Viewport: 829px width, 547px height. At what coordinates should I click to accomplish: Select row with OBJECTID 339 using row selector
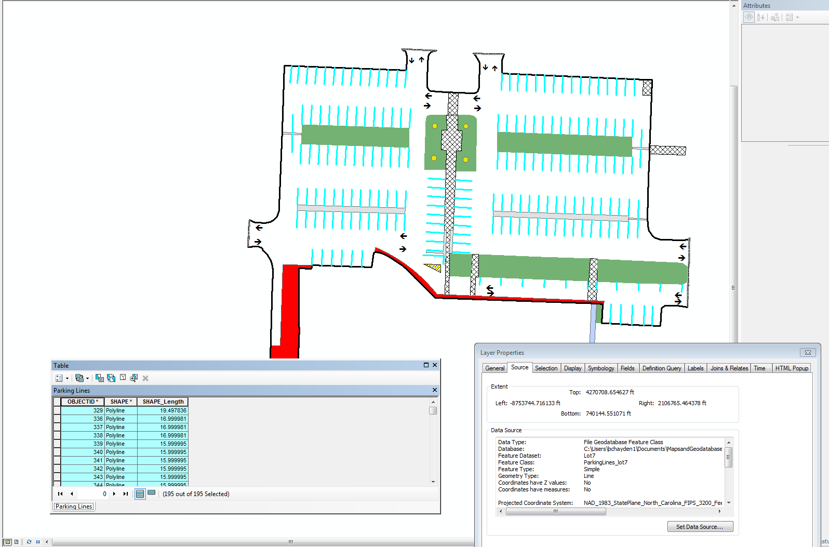coord(57,444)
